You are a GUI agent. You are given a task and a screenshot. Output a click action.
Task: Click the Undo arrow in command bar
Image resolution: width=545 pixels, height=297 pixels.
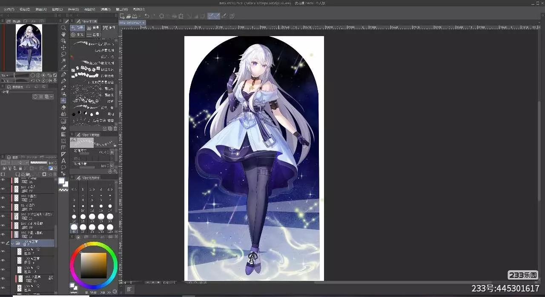click(146, 16)
